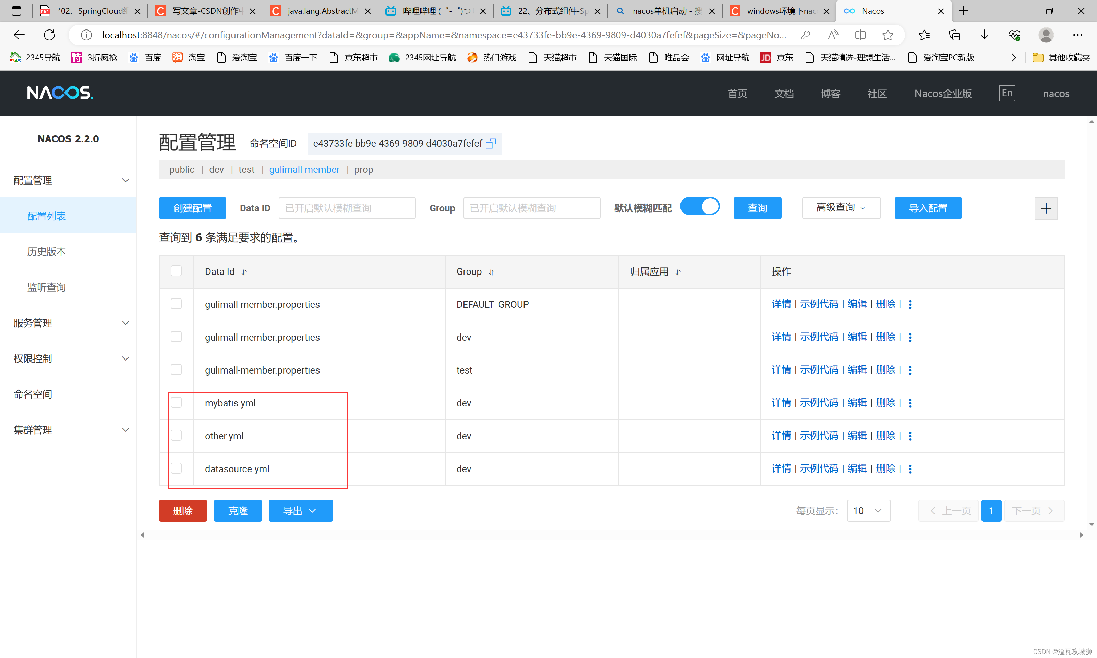Screen dimensions: 1097x658
Task: Sort table by Group column
Action: point(491,272)
